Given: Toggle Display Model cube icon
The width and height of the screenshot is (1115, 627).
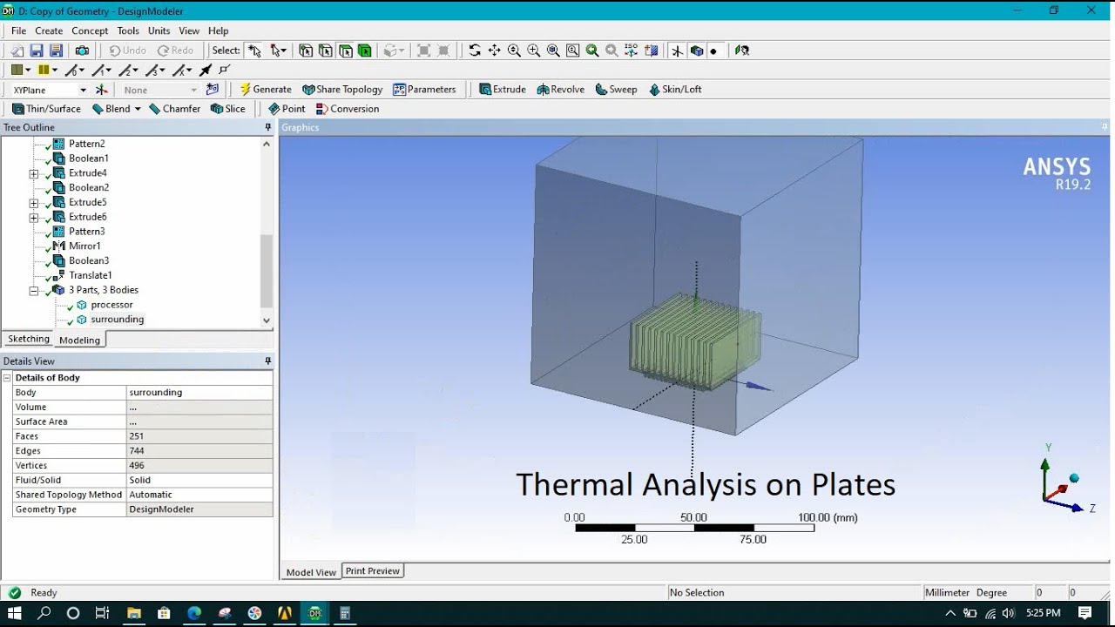Looking at the screenshot, I should 696,51.
